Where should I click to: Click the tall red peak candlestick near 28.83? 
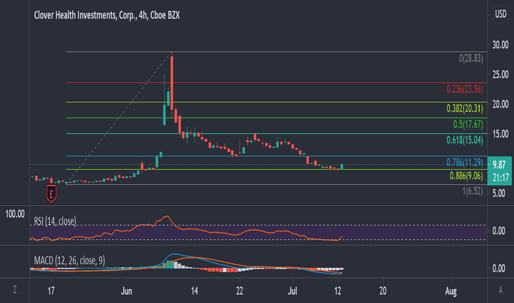(172, 83)
